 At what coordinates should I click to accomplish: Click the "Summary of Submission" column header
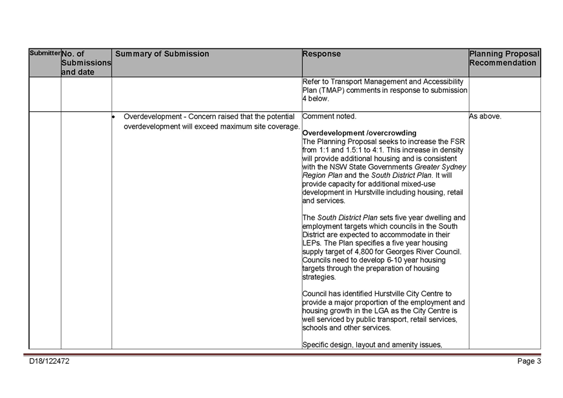[x=162, y=54]
